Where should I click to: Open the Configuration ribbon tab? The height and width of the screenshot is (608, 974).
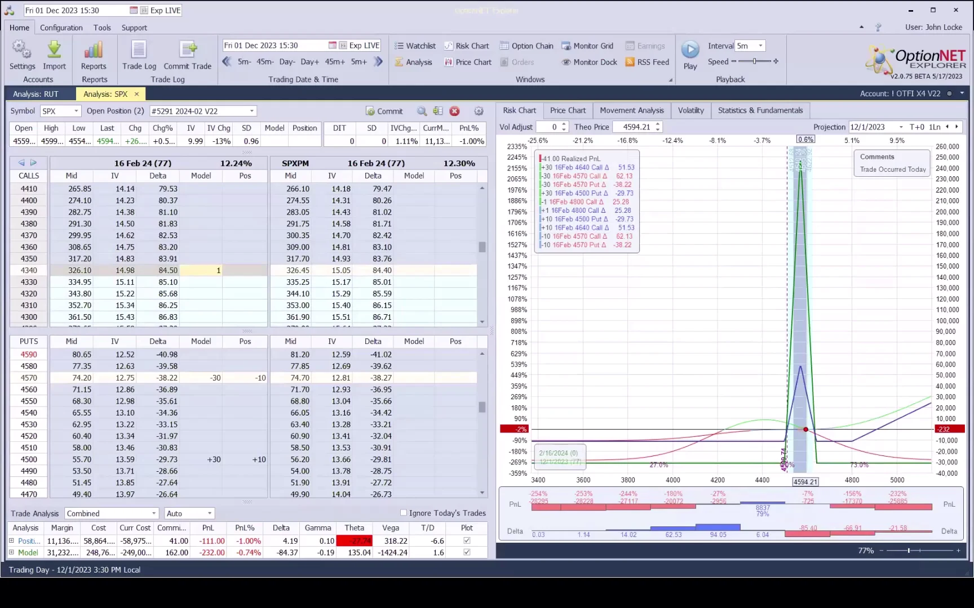pyautogui.click(x=61, y=28)
